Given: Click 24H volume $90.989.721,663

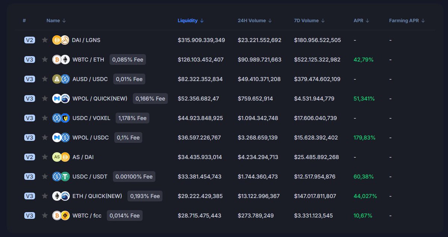Looking at the screenshot, I should pyautogui.click(x=259, y=60).
